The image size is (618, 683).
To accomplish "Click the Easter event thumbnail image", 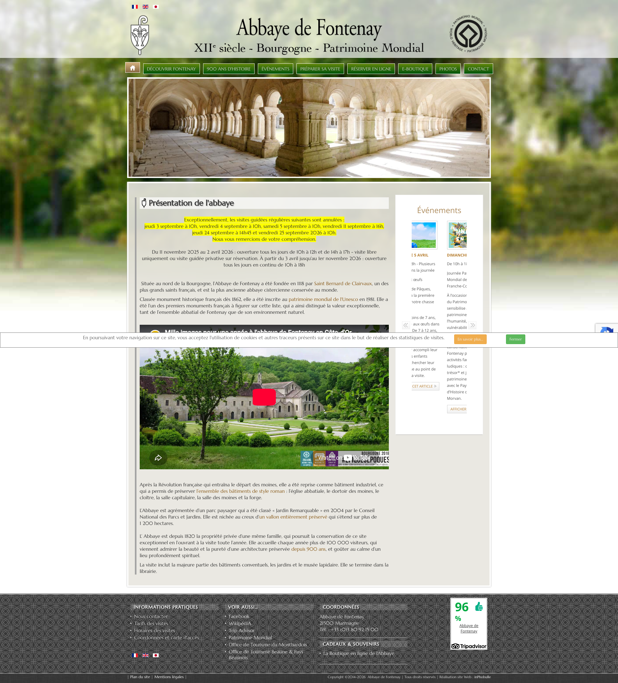I will (424, 235).
